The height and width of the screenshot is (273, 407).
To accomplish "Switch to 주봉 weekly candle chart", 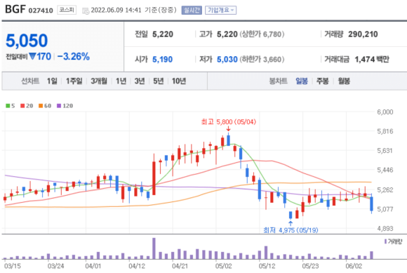I will pos(322,81).
